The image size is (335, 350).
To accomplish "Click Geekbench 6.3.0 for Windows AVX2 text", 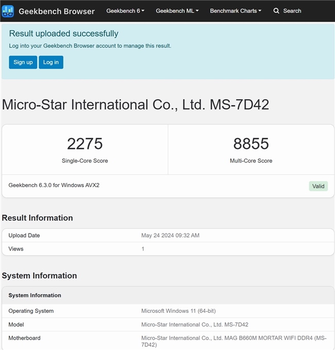I will point(54,185).
